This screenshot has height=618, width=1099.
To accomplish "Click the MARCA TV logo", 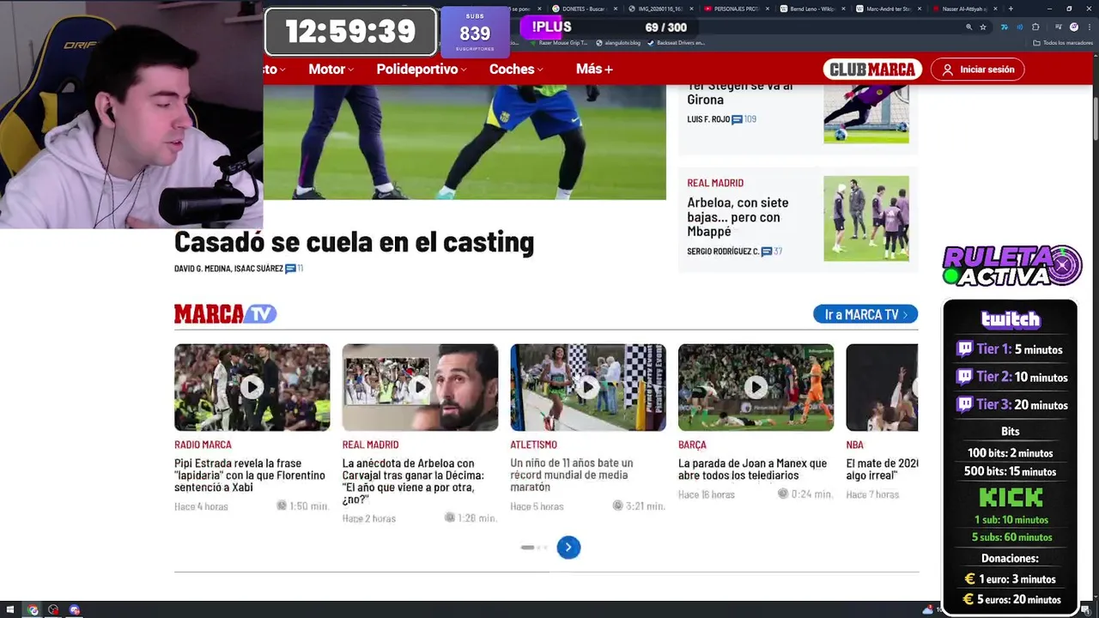I will pyautogui.click(x=226, y=314).
